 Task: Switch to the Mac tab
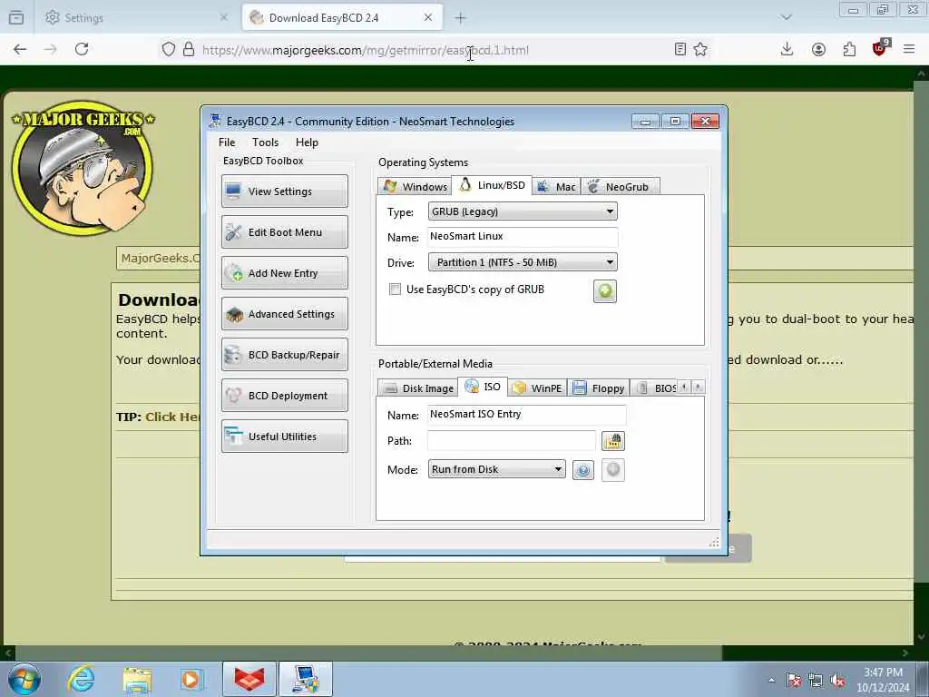click(556, 186)
